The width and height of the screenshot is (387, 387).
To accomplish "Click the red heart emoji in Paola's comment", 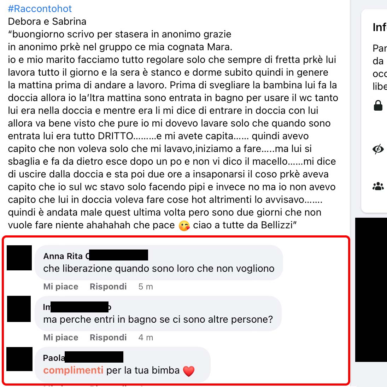I will point(189,371).
